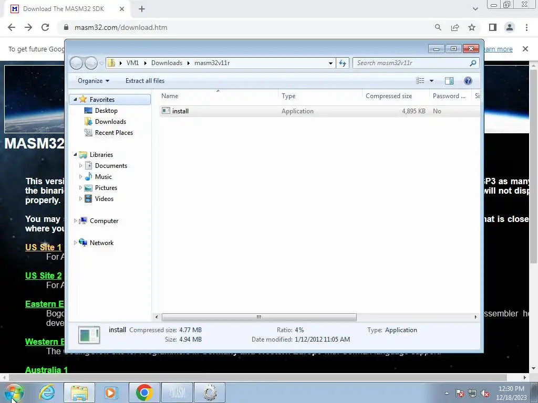This screenshot has height=403, width=538.
Task: Open Explorer help icon
Action: pyautogui.click(x=468, y=81)
